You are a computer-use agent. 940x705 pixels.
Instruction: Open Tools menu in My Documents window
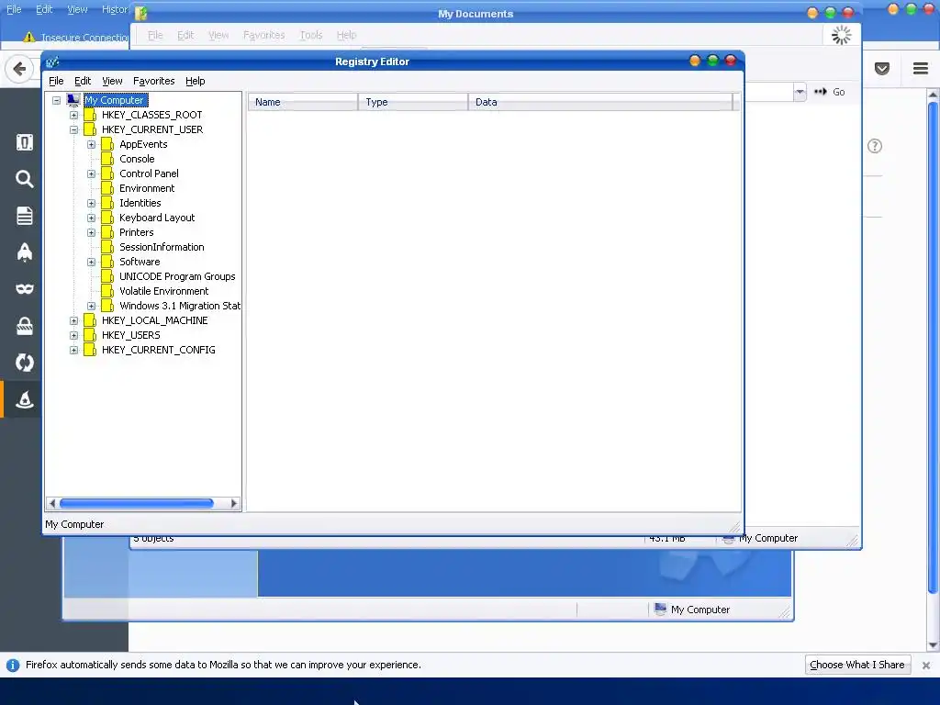pos(311,35)
